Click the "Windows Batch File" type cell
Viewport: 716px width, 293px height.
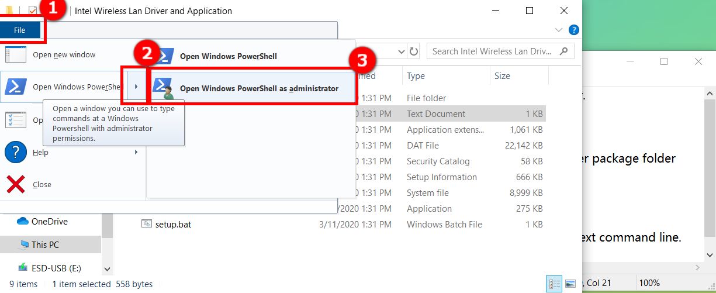click(x=444, y=225)
